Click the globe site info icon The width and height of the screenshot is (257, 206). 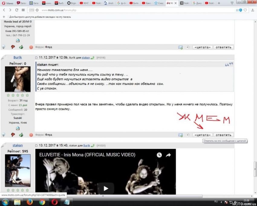(x=37, y=10)
